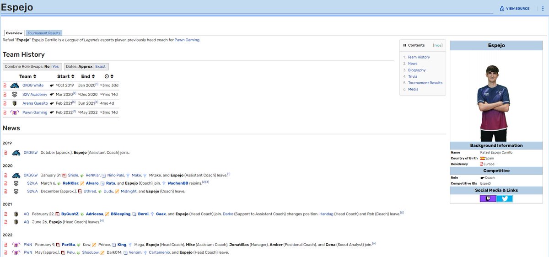
Task: Click jungle icon beside Adricesa
Action: point(82,214)
